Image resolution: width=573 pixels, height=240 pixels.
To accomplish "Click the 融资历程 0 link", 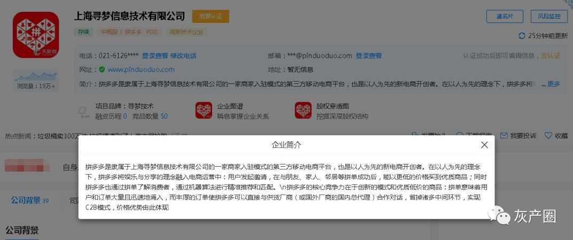I will point(111,116).
